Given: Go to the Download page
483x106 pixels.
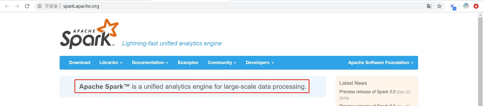Looking at the screenshot, I should (x=79, y=63).
